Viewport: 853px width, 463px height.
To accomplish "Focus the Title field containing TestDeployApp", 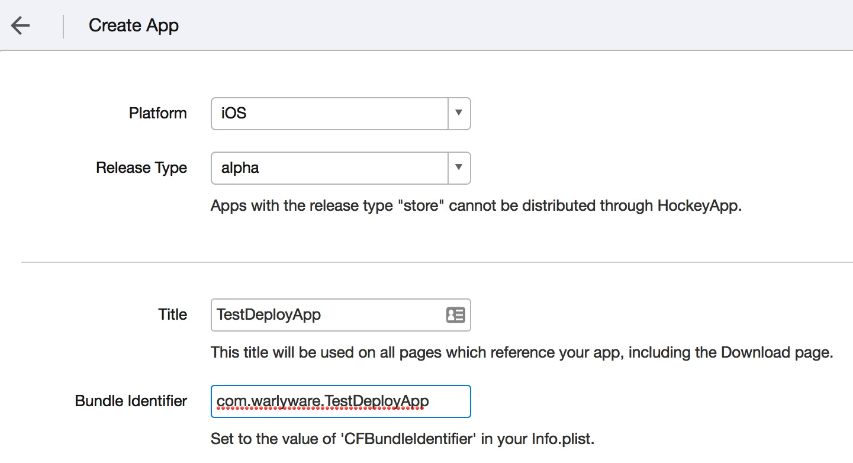I will click(x=326, y=315).
